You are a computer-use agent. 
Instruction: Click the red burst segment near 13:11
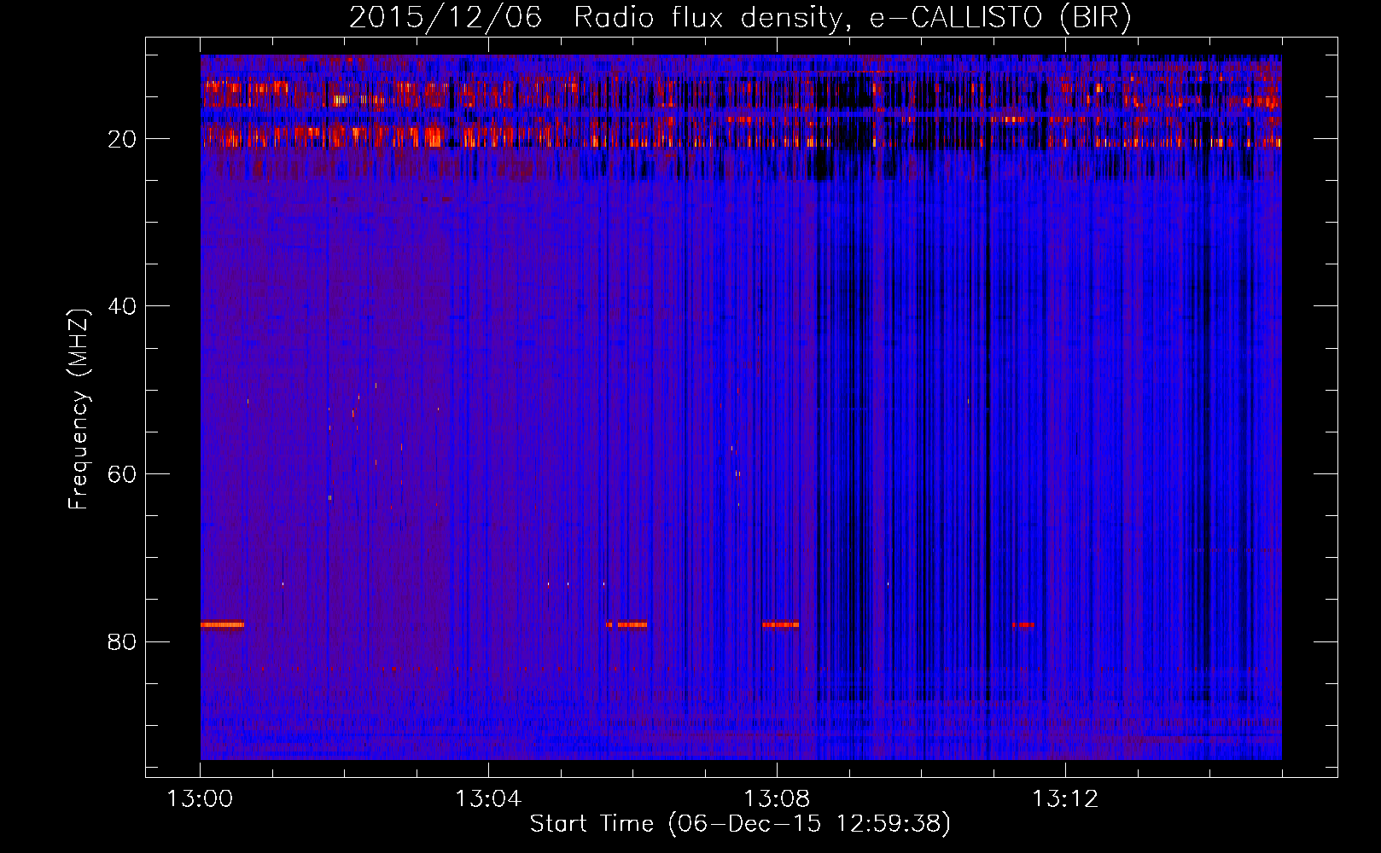pyautogui.click(x=1023, y=625)
